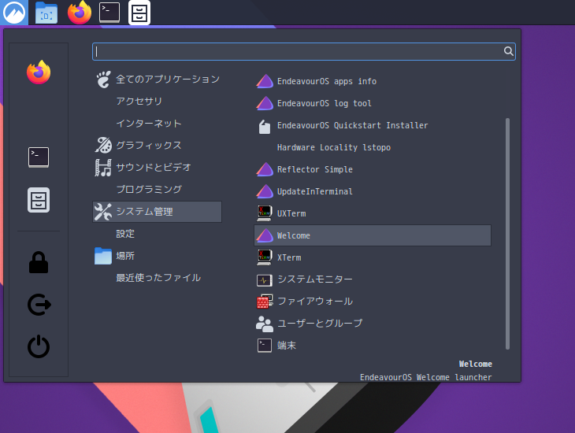
Task: Open the desktop folder icon in taskbar
Action: click(x=46, y=13)
